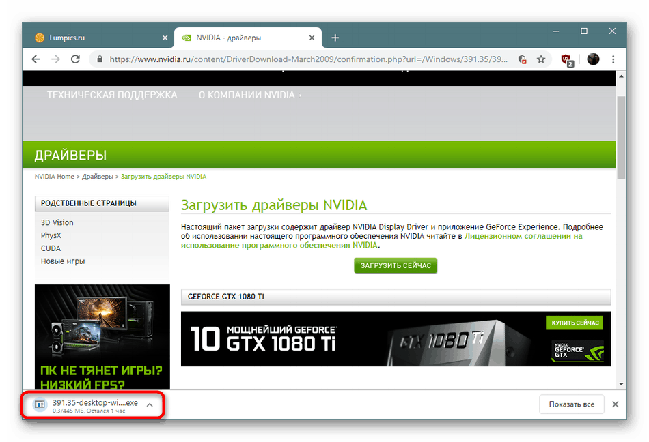Screen dimensions: 649x442
Task: Open the 3D Vision related page
Action: [57, 222]
